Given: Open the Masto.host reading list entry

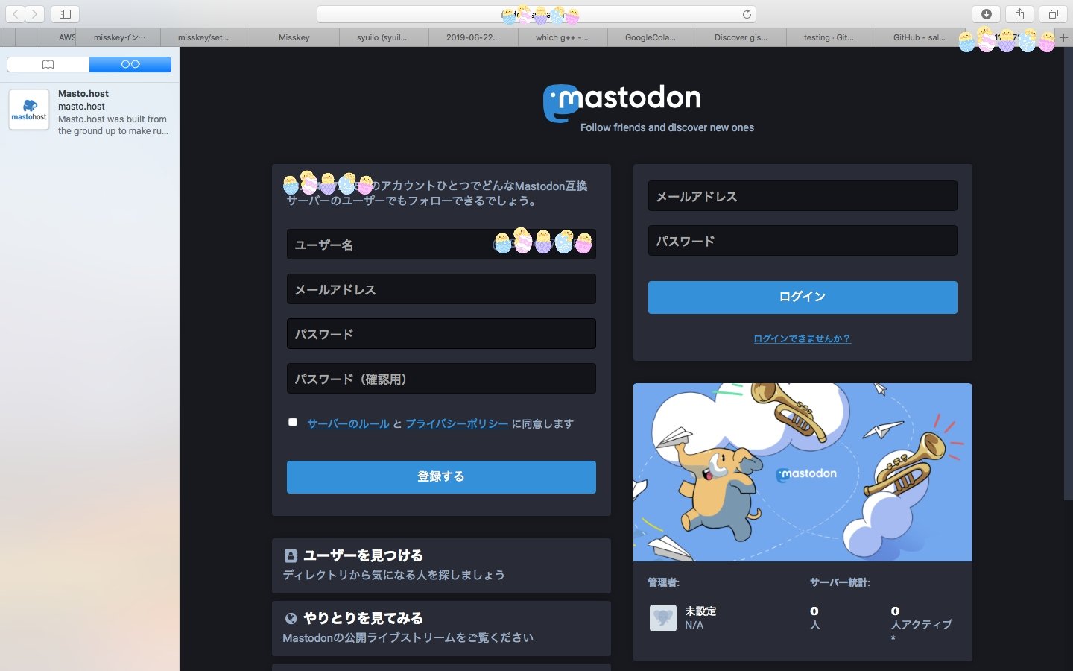Looking at the screenshot, I should coord(89,112).
